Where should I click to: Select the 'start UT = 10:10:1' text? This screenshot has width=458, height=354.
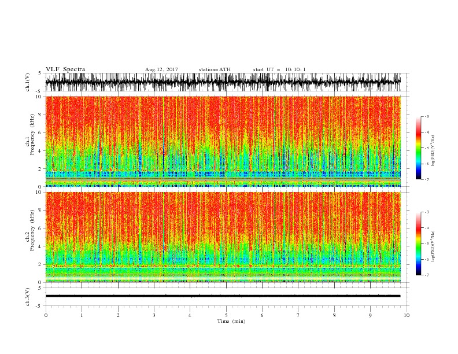coord(279,69)
